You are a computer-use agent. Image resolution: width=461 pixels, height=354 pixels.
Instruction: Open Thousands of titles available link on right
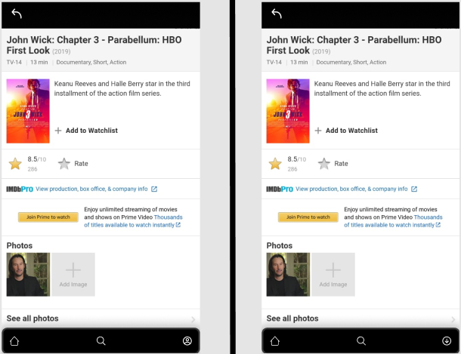click(x=393, y=221)
